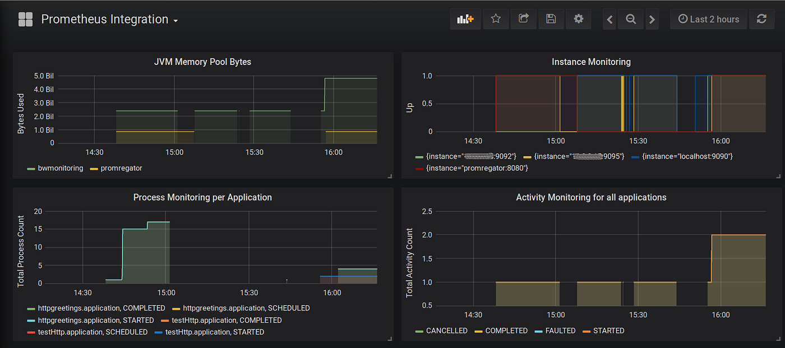Open the Last 2 hours time picker

pyautogui.click(x=708, y=18)
